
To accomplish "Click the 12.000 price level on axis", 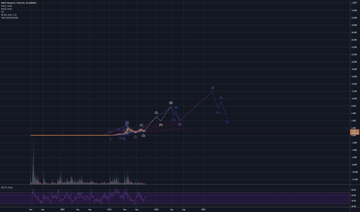I will pos(354,91).
